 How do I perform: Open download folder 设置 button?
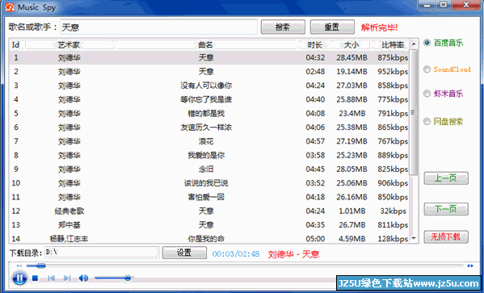[184, 253]
